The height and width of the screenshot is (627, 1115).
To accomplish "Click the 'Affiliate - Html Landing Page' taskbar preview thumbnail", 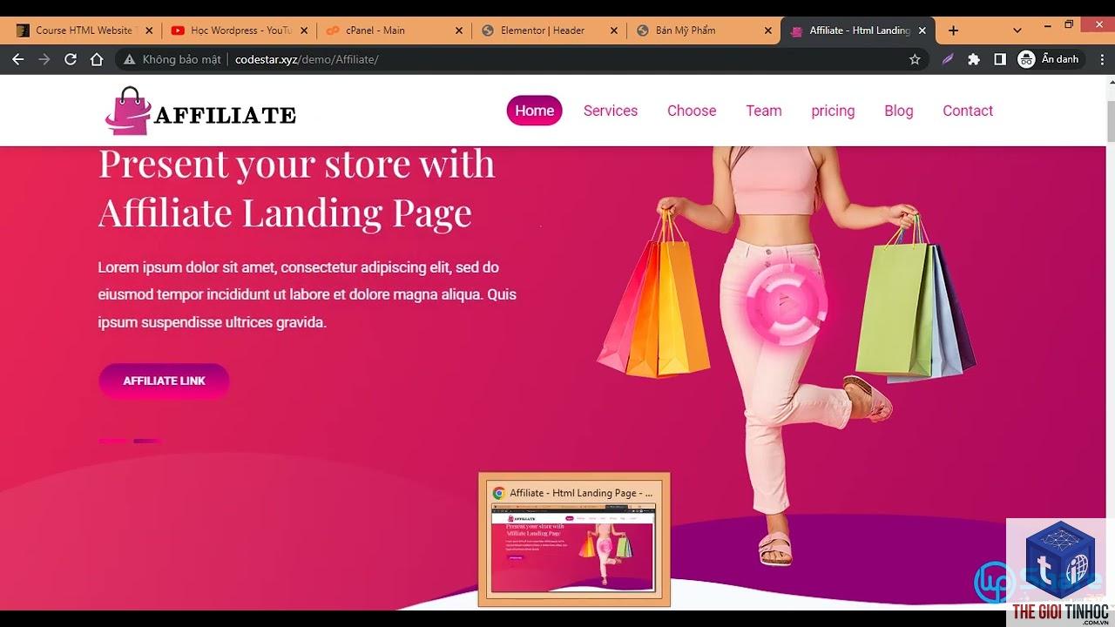I will 574,540.
